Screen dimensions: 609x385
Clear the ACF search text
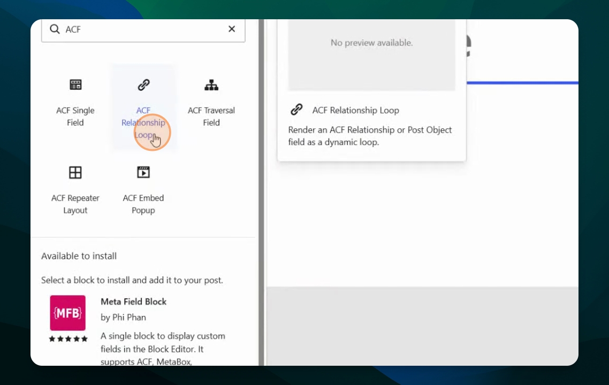coord(232,29)
